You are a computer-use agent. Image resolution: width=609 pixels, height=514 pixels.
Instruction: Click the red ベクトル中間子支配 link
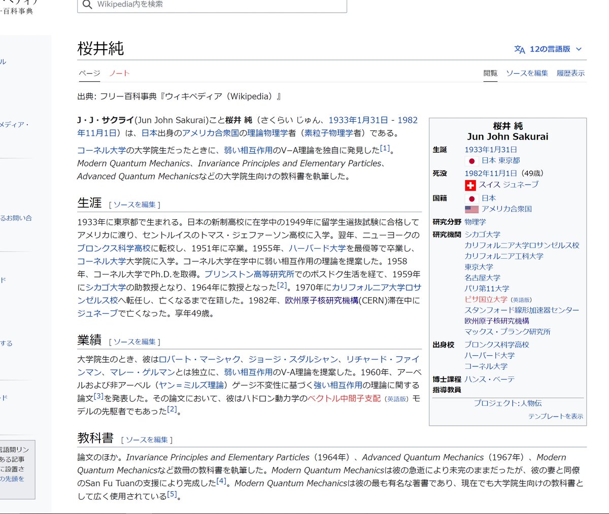(x=344, y=398)
